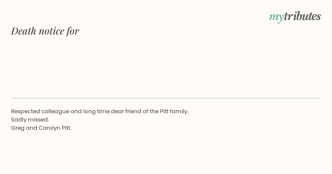The width and height of the screenshot is (332, 174).
Task: Click the "Sadly missed." line
Action: coord(30,120)
